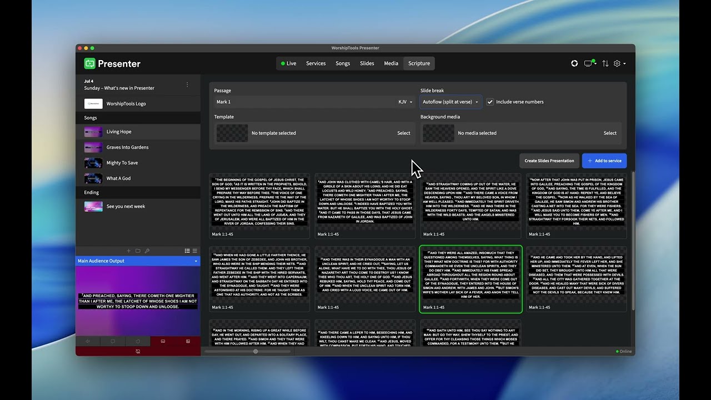Viewport: 711px width, 400px height.
Task: Click the folder icon in service panel
Action: click(x=138, y=251)
